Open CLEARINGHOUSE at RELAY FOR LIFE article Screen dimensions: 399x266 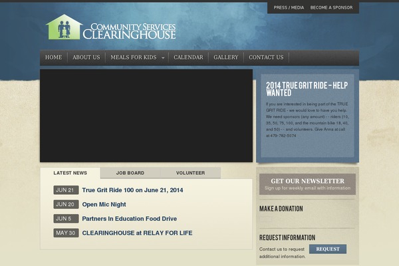coord(137,233)
